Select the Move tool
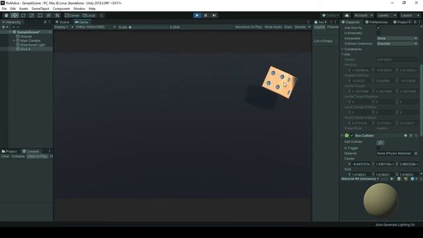The image size is (423, 238). point(15,15)
